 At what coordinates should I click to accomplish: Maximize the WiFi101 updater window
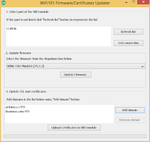click(134, 2)
